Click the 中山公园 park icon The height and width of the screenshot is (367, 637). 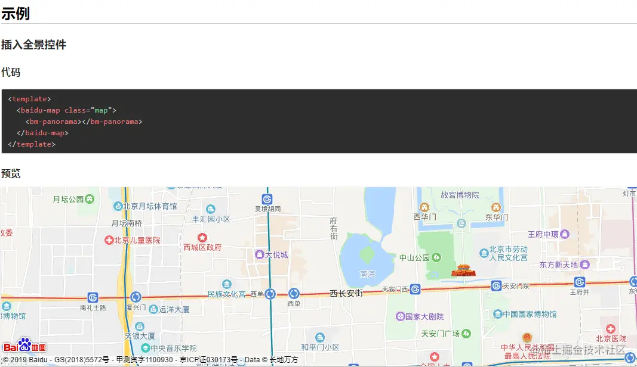click(x=436, y=257)
